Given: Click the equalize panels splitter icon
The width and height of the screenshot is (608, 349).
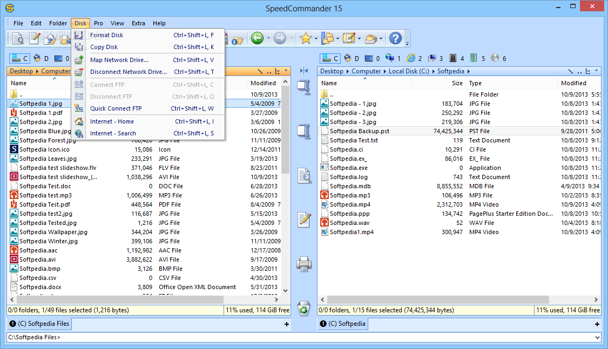Looking at the screenshot, I should pos(304,71).
